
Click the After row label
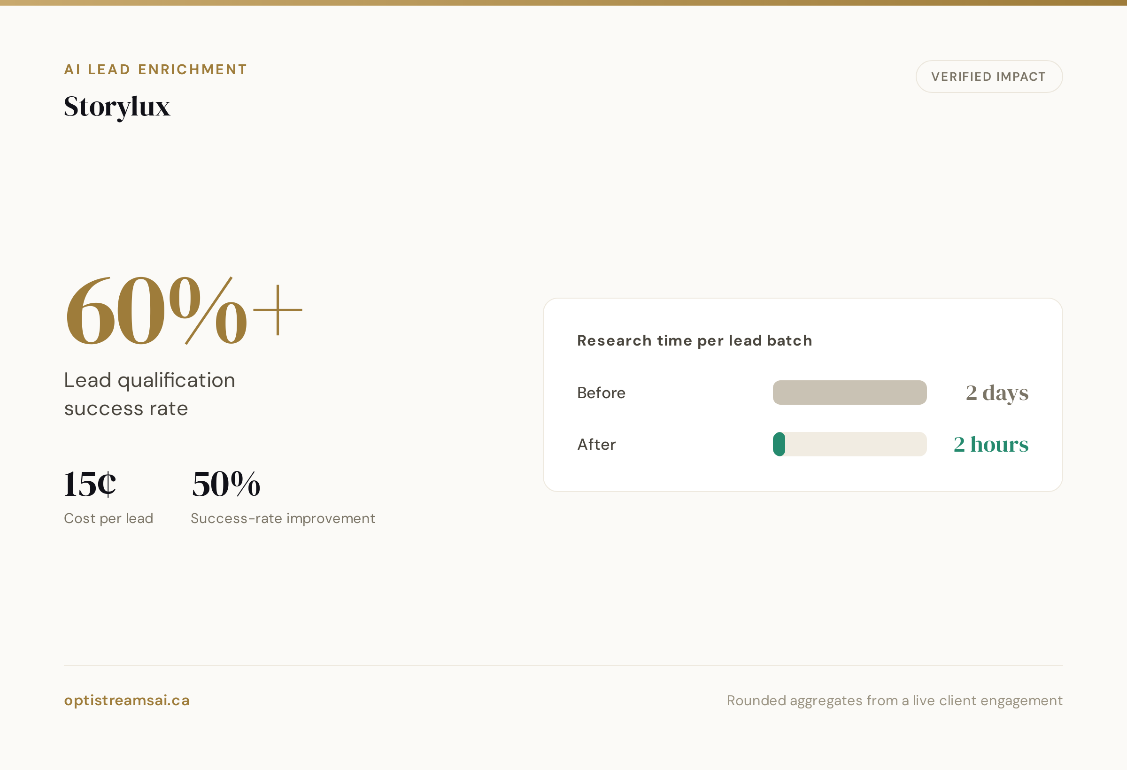[596, 444]
